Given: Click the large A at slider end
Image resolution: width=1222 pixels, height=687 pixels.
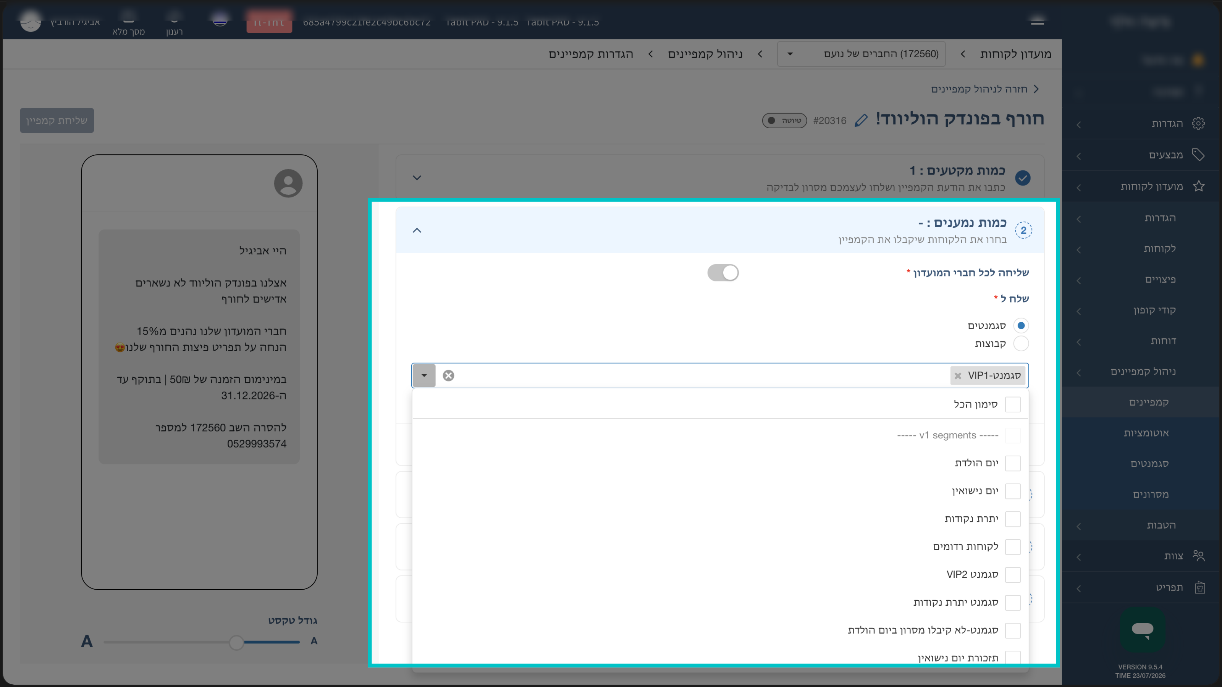Looking at the screenshot, I should (87, 642).
